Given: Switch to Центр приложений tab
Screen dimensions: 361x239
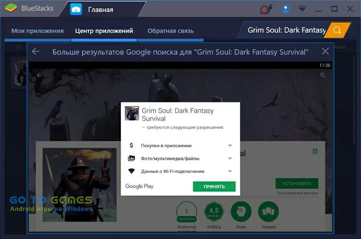Looking at the screenshot, I should [104, 31].
